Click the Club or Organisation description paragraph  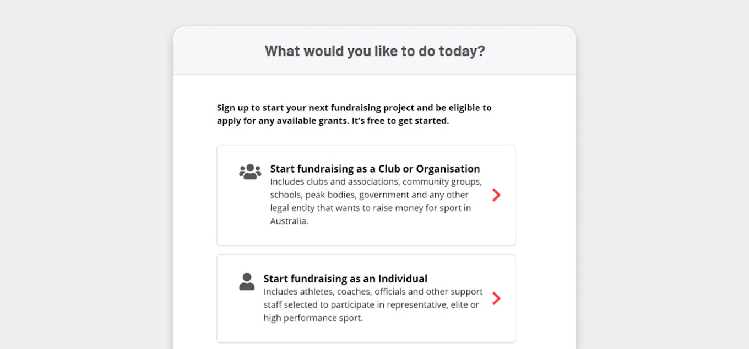[376, 201]
